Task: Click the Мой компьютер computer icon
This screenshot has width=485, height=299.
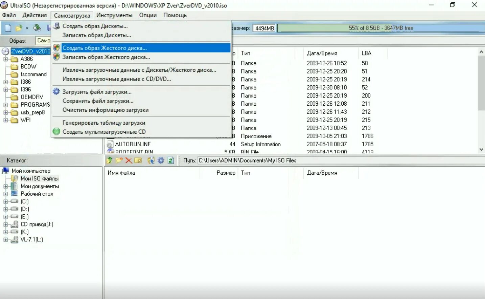Action: point(6,171)
